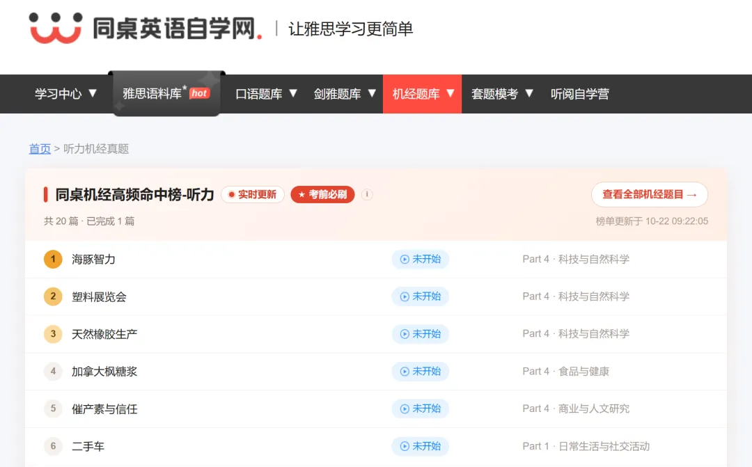The image size is (752, 467).
Task: Click the play icon in 二手车 row
Action: click(405, 446)
